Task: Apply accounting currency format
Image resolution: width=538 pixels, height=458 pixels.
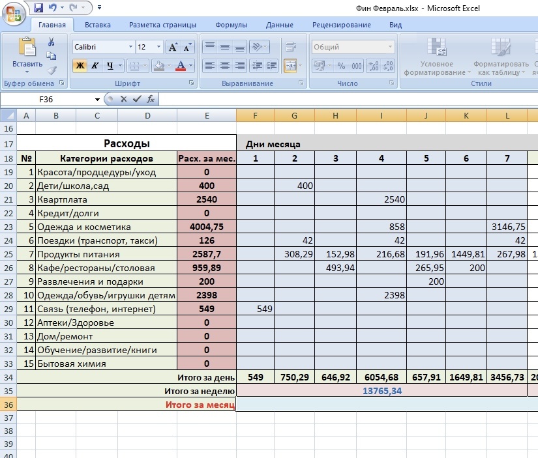Action: point(320,66)
